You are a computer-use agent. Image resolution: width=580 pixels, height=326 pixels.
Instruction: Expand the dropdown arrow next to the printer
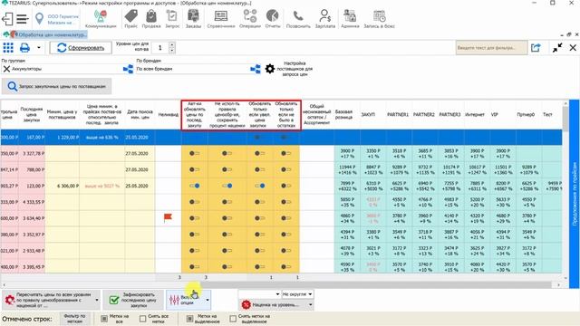point(38,48)
